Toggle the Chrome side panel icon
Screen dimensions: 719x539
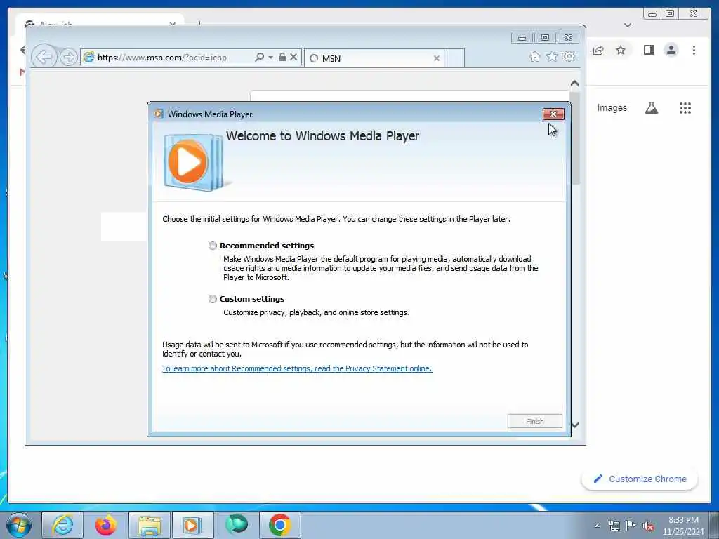click(648, 50)
